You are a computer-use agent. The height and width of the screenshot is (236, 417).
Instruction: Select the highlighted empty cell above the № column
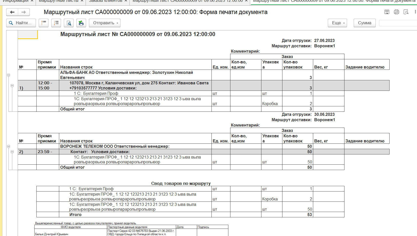coord(28,35)
